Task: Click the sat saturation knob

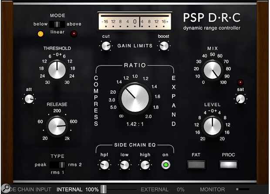Action: click(240, 99)
